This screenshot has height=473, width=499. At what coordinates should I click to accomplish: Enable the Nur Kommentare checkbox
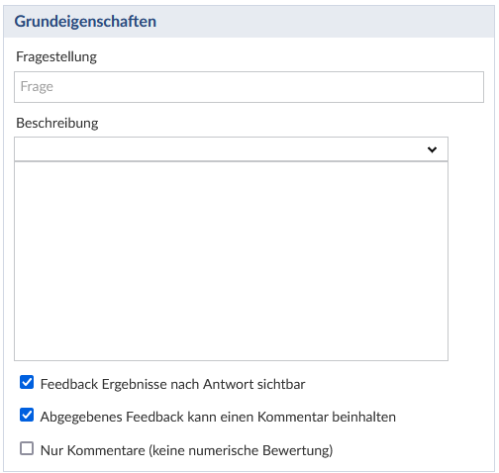pos(27,448)
